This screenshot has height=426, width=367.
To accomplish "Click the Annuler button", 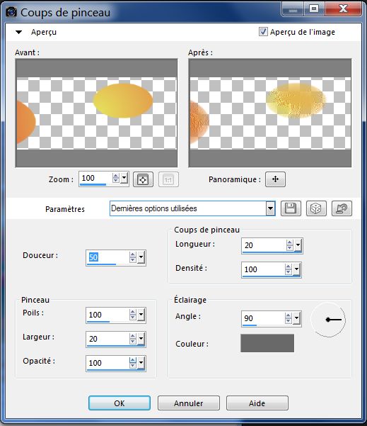I will (x=188, y=403).
